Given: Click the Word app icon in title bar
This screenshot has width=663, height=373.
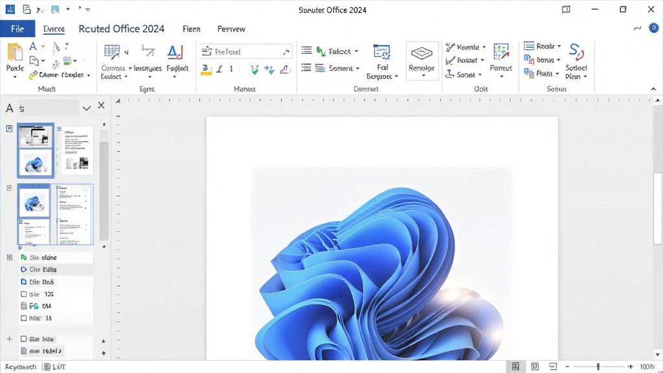Looking at the screenshot, I should (x=10, y=9).
